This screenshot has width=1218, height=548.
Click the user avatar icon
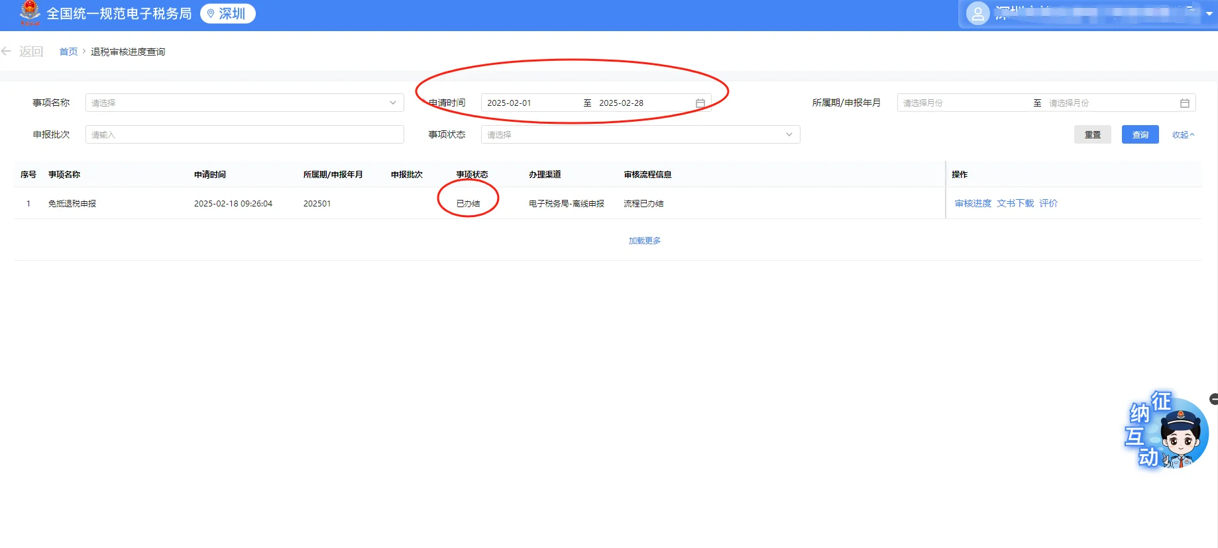pyautogui.click(x=977, y=14)
